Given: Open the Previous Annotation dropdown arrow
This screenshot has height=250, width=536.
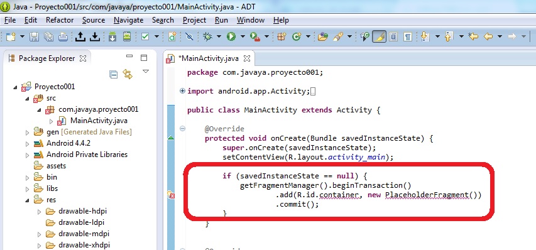Looking at the screenshot, I should [461, 36].
